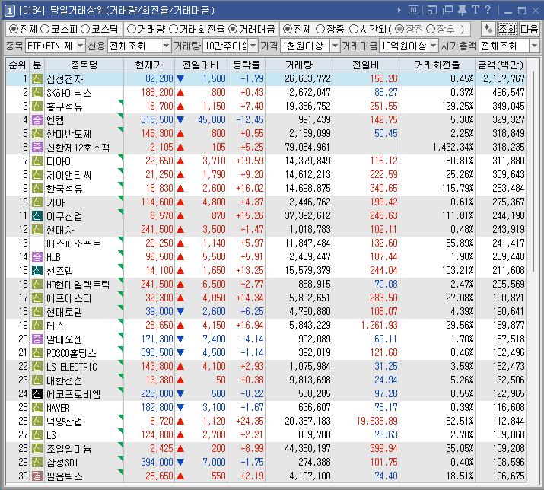Screen dimensions: 544x490
Task: Open the boxed 'm' menu icon in title bar
Action: (413, 10)
